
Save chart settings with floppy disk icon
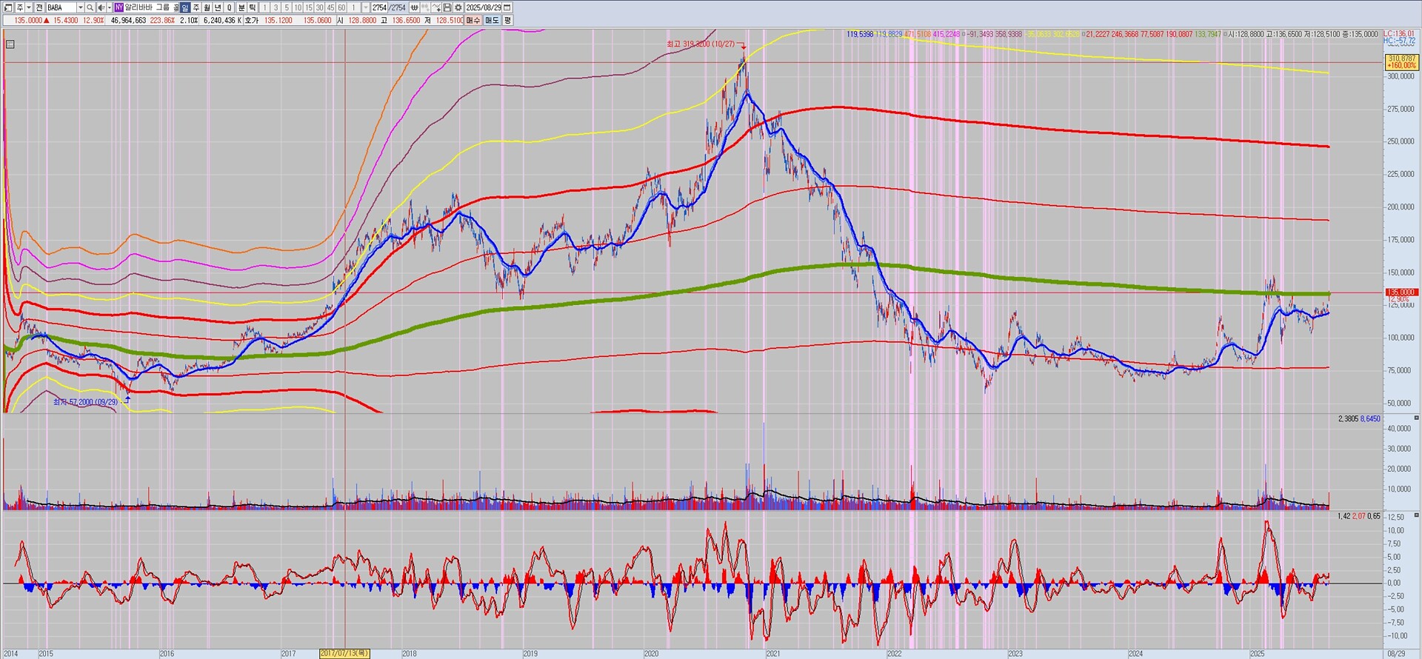point(447,7)
